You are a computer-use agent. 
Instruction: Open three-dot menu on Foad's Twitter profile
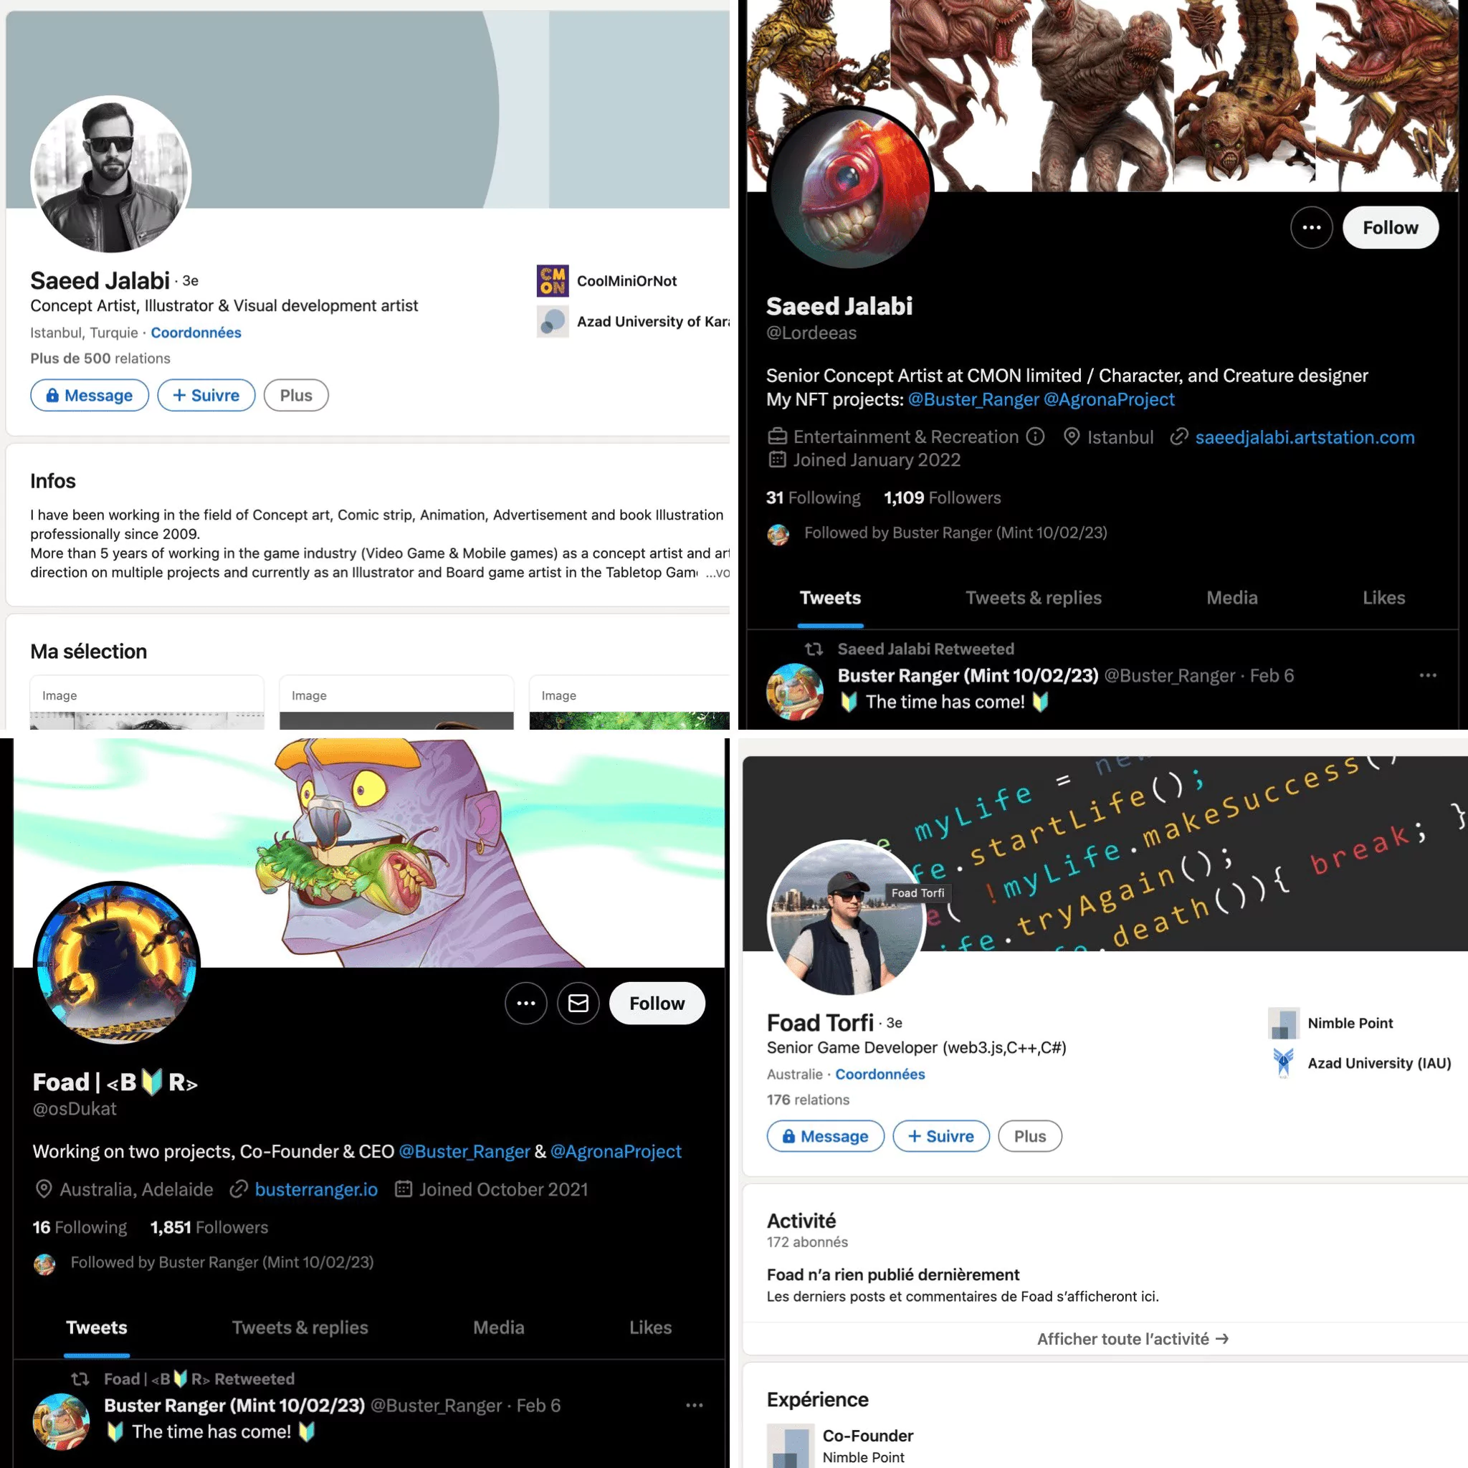(x=526, y=1003)
